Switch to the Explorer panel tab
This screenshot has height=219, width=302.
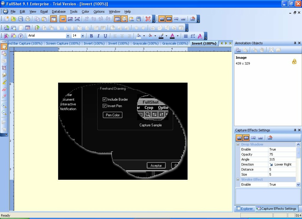pyautogui.click(x=245, y=209)
